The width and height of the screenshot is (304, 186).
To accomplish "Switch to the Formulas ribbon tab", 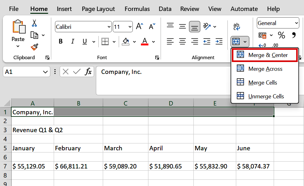I will pyautogui.click(x=137, y=9).
